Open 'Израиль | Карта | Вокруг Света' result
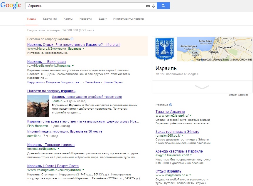 (x=53, y=166)
